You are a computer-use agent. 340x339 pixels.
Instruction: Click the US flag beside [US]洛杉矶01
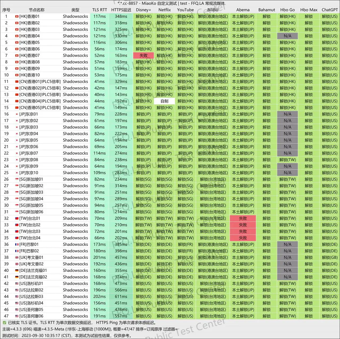point(17,284)
